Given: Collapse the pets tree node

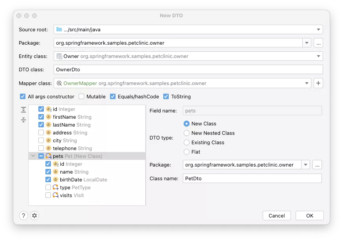Looking at the screenshot, I should pos(33,156).
